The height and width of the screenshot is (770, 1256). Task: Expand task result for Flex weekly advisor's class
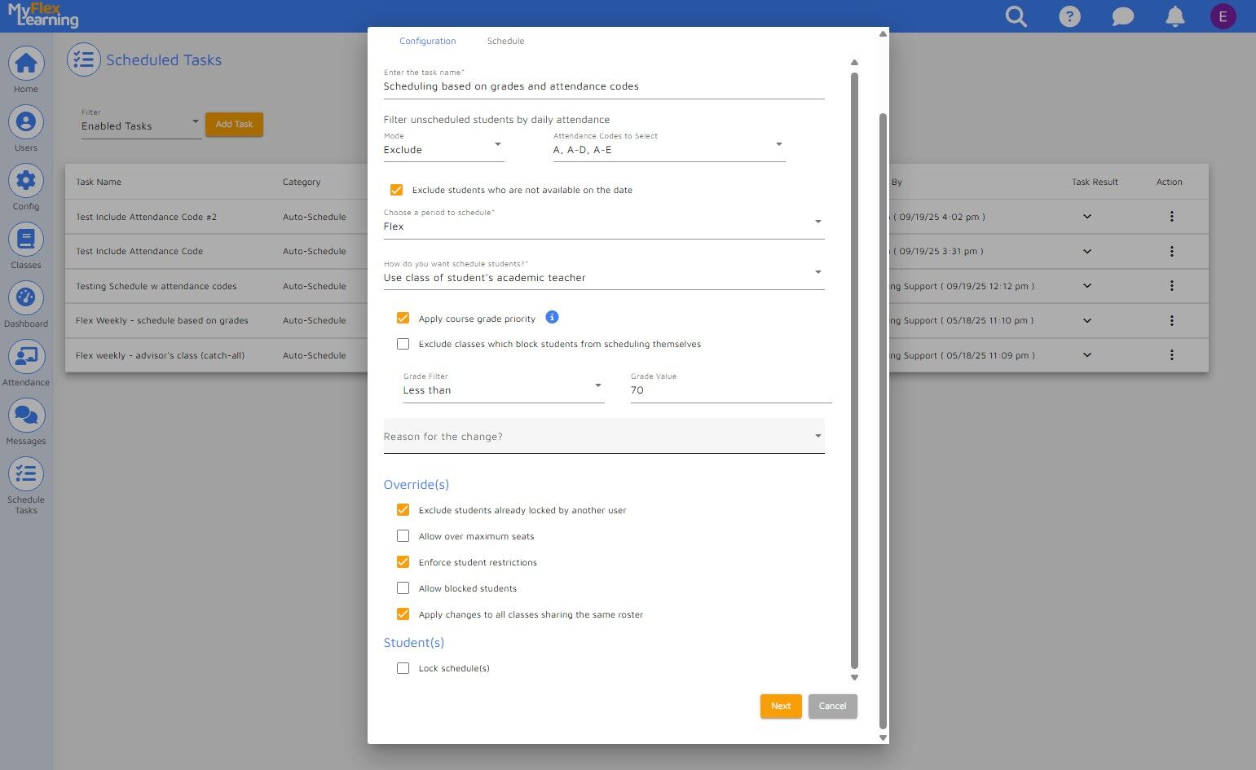tap(1087, 355)
